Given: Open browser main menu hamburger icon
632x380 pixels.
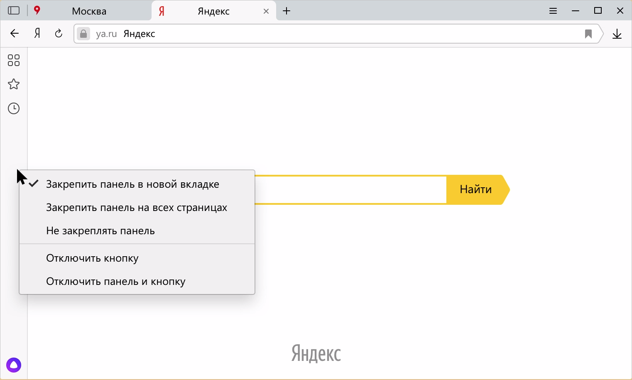Looking at the screenshot, I should 553,11.
